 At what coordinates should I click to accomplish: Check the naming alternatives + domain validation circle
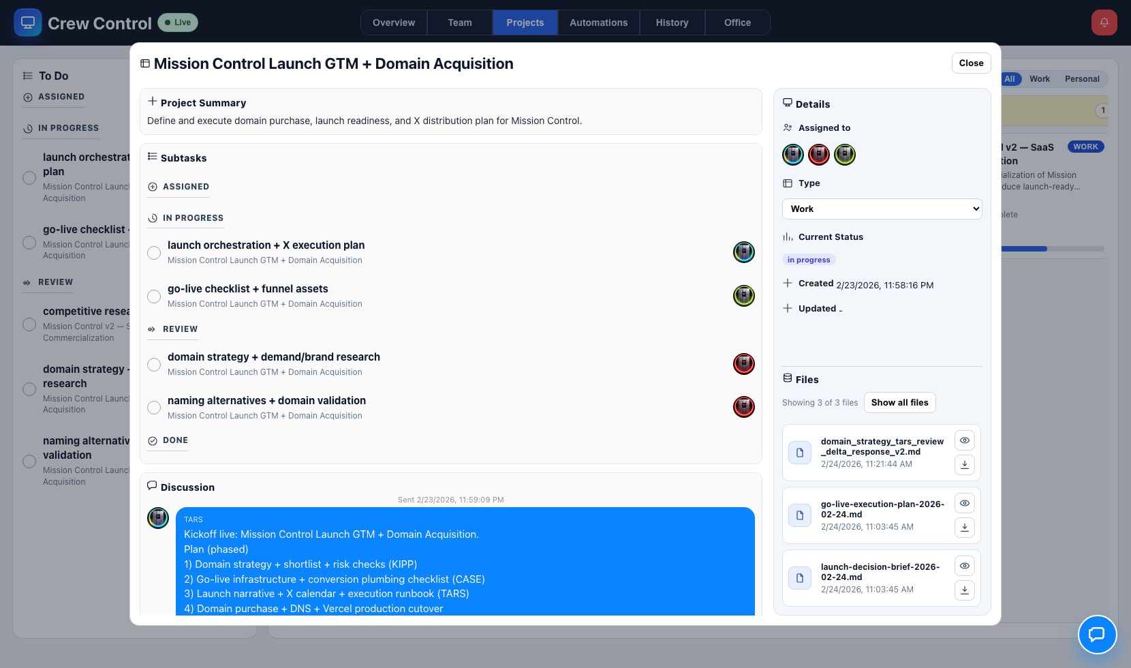pyautogui.click(x=154, y=408)
